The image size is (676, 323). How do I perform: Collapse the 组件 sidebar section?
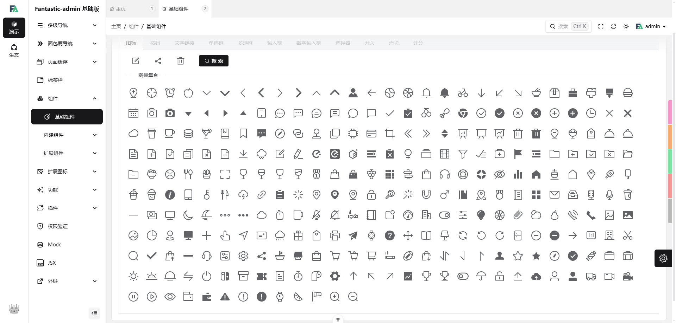[x=67, y=98]
